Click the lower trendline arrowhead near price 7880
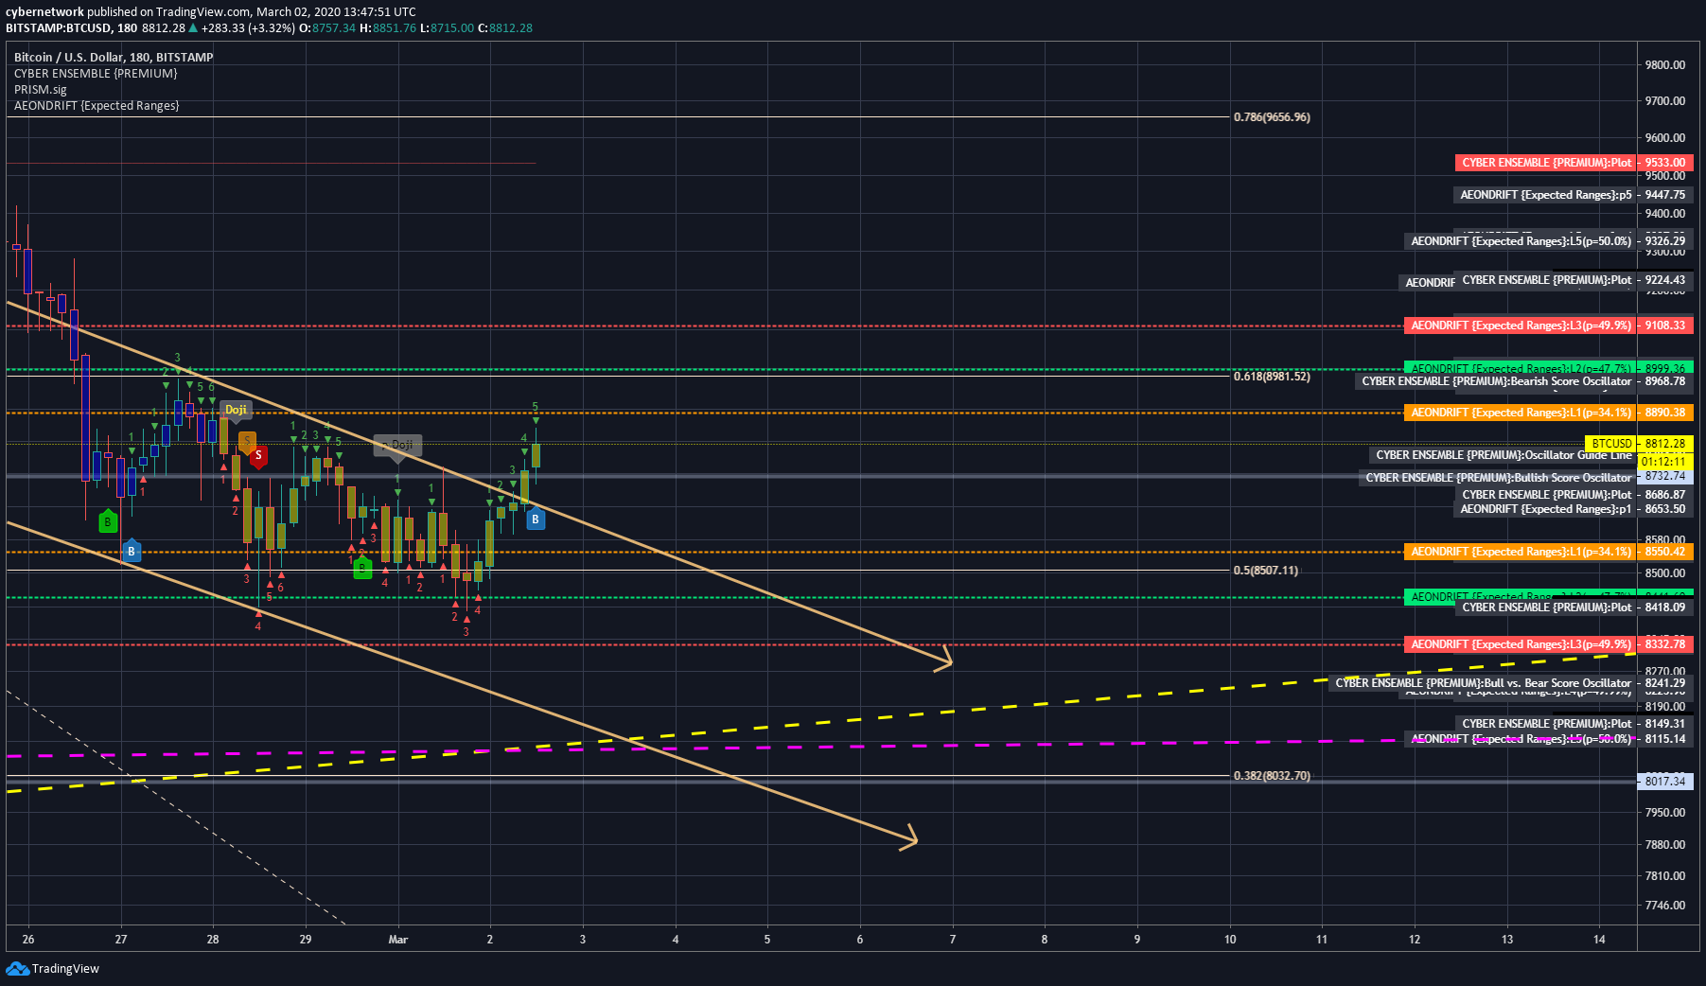 coord(908,837)
